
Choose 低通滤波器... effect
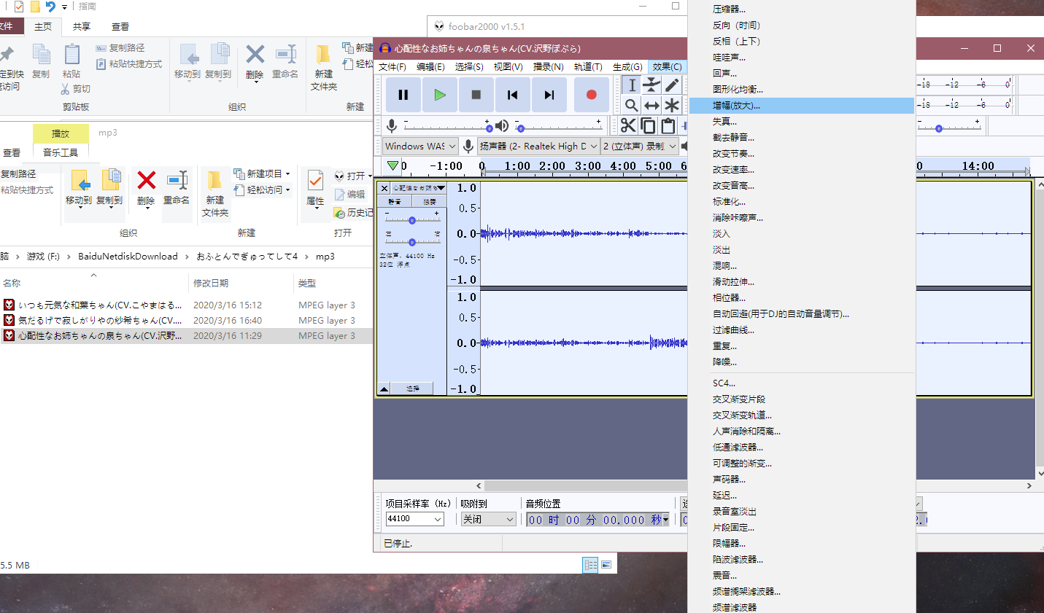(801, 448)
